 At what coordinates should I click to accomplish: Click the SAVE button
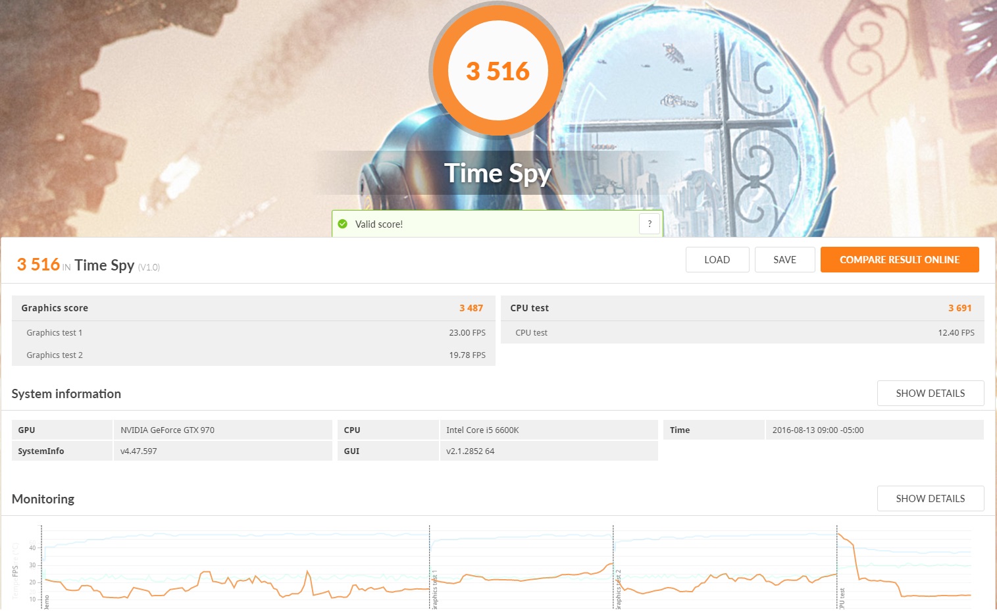(784, 259)
